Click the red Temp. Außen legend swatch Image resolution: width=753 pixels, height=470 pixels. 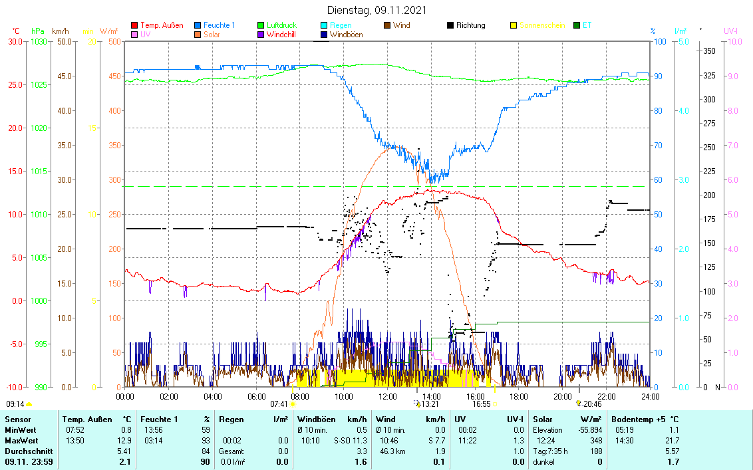click(134, 25)
